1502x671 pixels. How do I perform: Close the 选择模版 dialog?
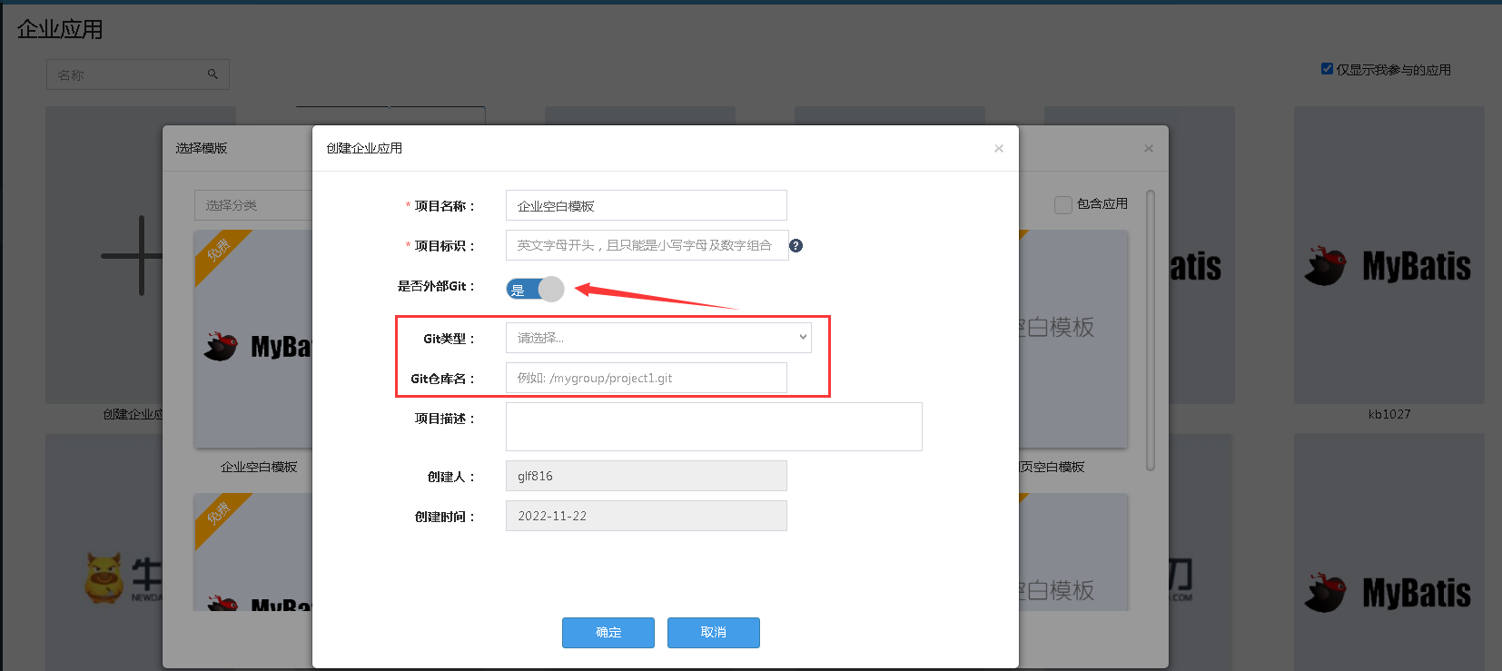[x=1148, y=148]
